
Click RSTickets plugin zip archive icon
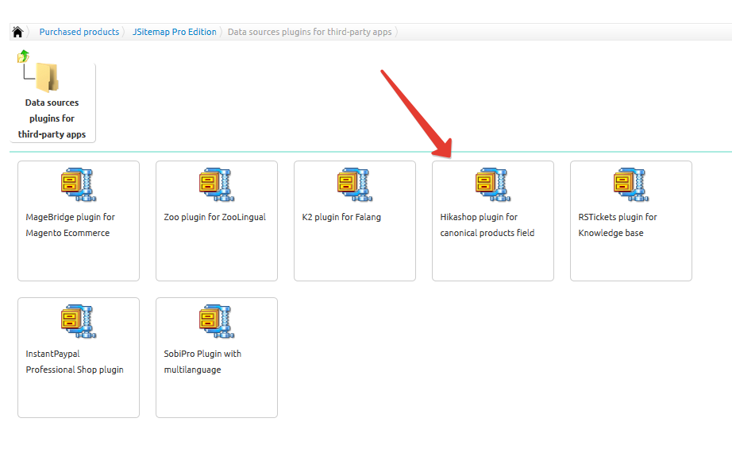pos(631,184)
